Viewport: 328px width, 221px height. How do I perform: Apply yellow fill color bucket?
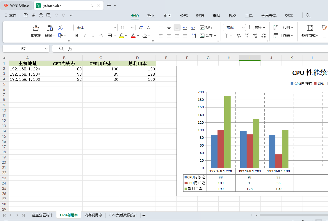(x=122, y=36)
